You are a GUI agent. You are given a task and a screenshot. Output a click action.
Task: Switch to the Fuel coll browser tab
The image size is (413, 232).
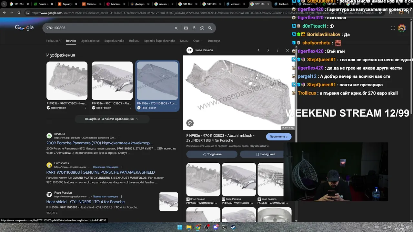click(x=282, y=4)
